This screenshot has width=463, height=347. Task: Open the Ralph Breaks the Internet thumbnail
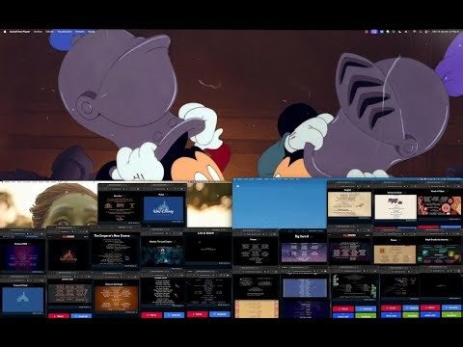[439, 254]
